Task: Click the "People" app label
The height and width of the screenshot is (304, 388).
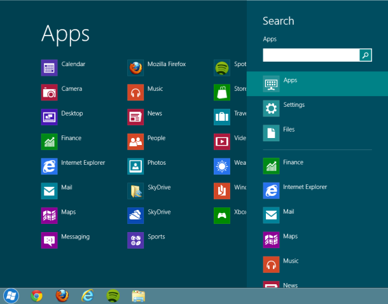Action: coord(156,138)
